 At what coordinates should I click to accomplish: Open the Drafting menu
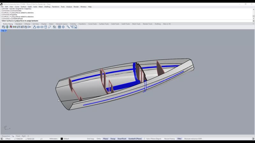tap(47, 7)
